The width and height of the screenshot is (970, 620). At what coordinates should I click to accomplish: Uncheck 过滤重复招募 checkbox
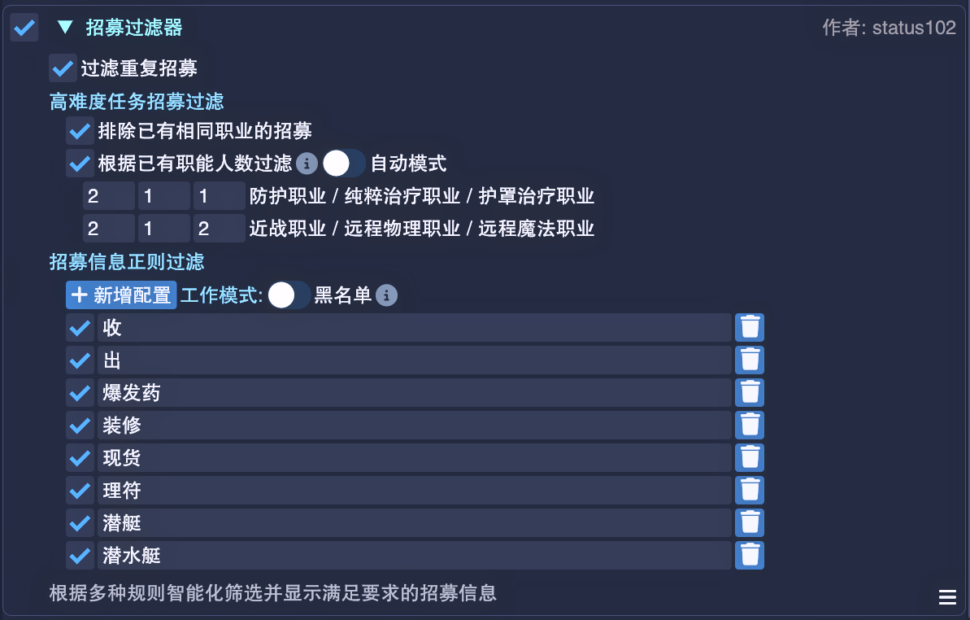63,68
